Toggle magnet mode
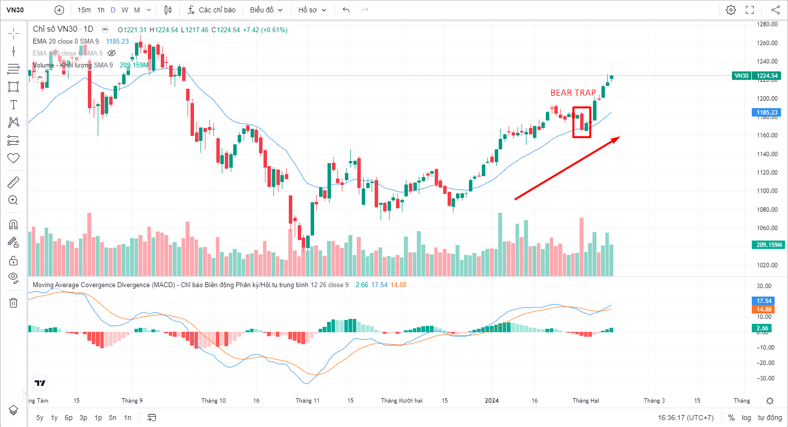This screenshot has width=788, height=427. (x=13, y=224)
